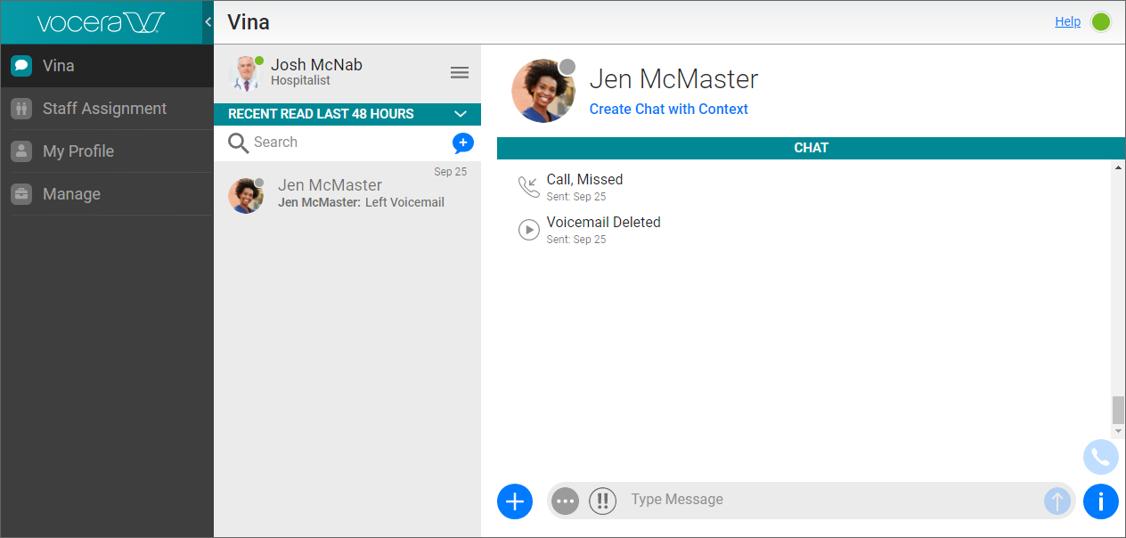1126x538 pixels.
Task: Click the send arrow icon
Action: [1057, 501]
